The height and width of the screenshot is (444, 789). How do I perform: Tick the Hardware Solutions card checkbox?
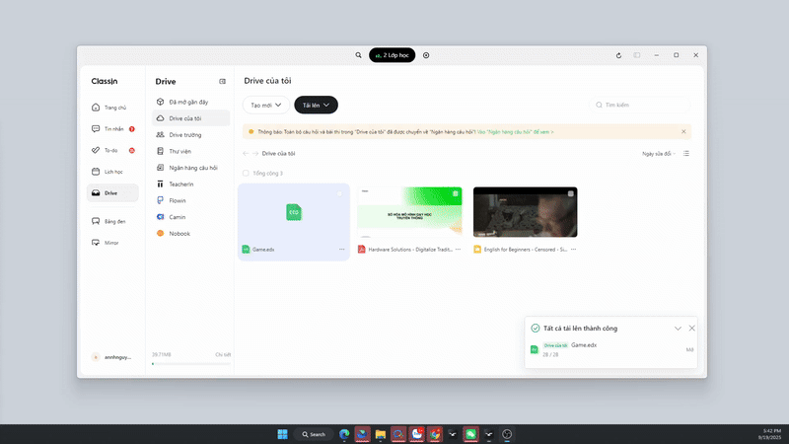point(456,193)
